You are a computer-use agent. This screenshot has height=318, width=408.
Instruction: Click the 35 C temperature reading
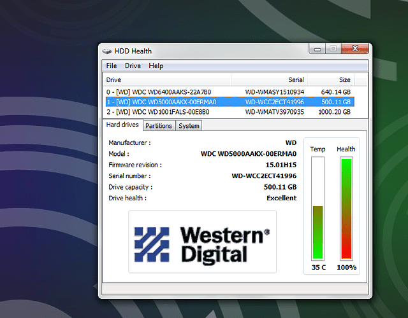(319, 267)
